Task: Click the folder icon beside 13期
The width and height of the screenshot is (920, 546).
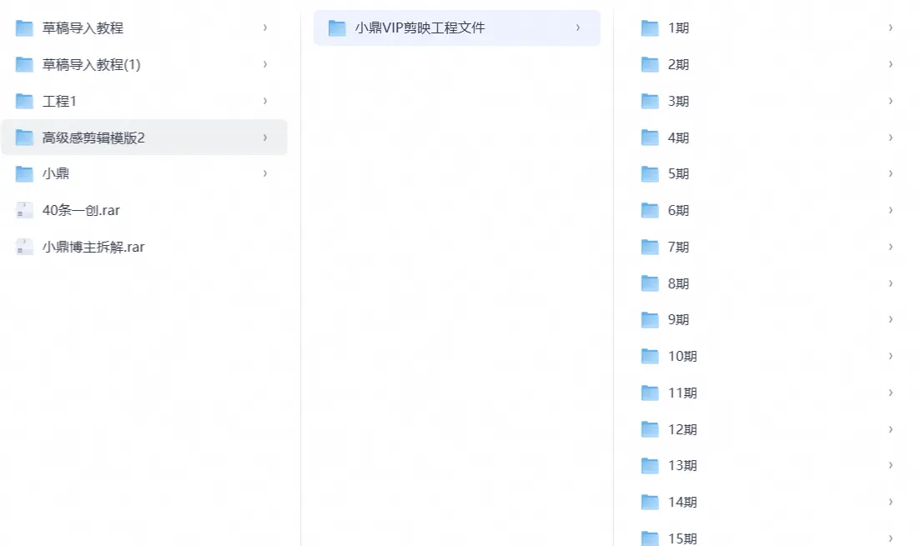Action: coord(650,466)
